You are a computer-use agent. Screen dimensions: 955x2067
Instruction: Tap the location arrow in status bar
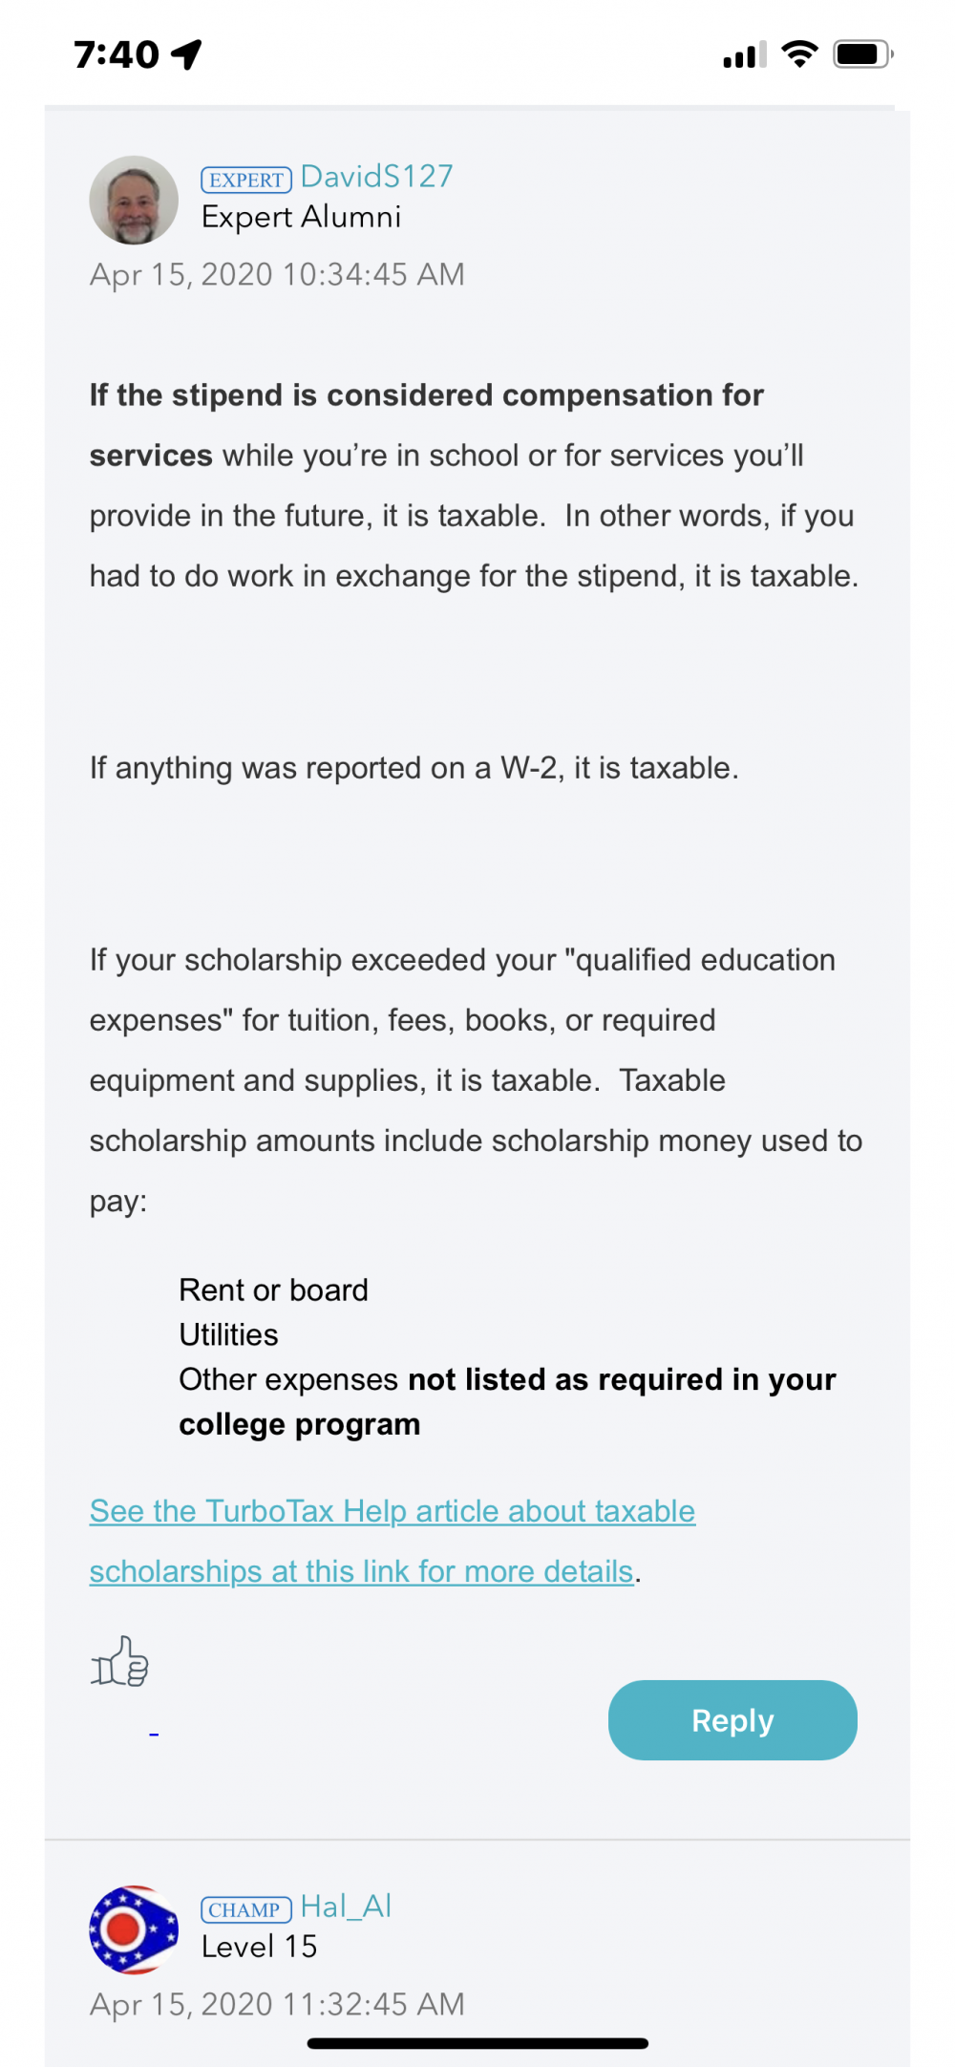pos(187,53)
